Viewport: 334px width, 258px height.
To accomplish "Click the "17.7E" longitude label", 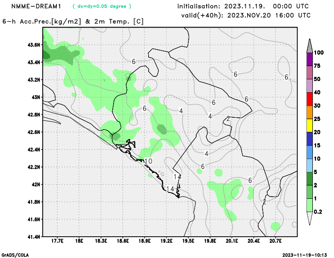I will [x=57, y=241].
